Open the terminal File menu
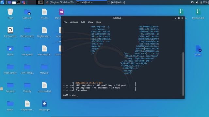Image resolution: width=209 pixels, height=117 pixels. (x=65, y=22)
